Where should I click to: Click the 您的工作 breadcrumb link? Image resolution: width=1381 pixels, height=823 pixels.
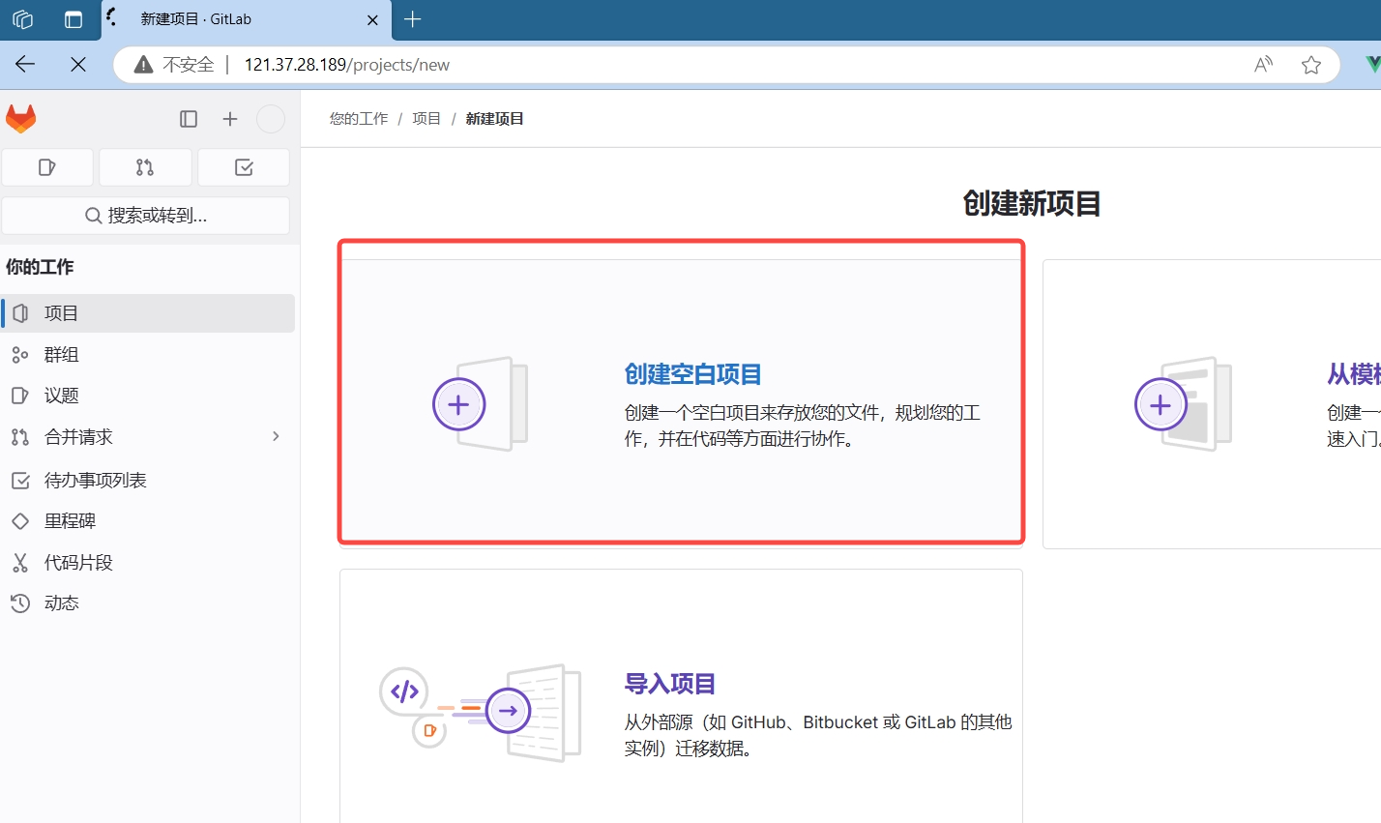[359, 119]
